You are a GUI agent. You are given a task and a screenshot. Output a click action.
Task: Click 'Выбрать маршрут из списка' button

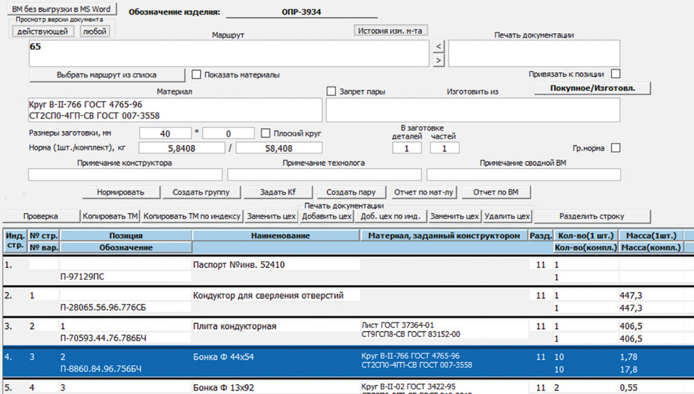point(107,74)
